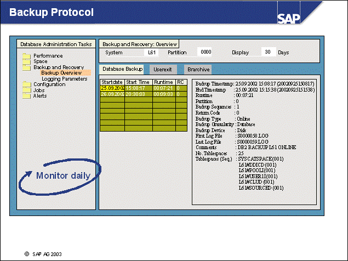Click the Configuration folder icon
The width and height of the screenshot is (348, 261).
tap(26, 84)
